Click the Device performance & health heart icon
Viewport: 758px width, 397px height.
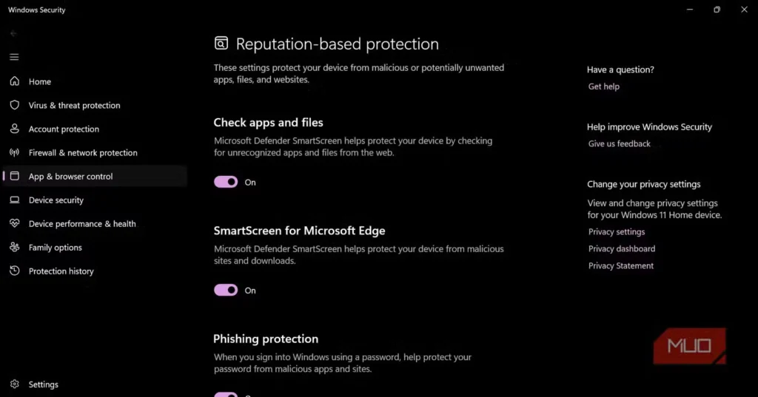click(x=14, y=223)
